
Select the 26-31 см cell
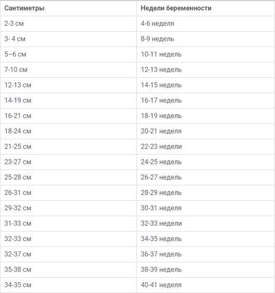tap(68, 193)
